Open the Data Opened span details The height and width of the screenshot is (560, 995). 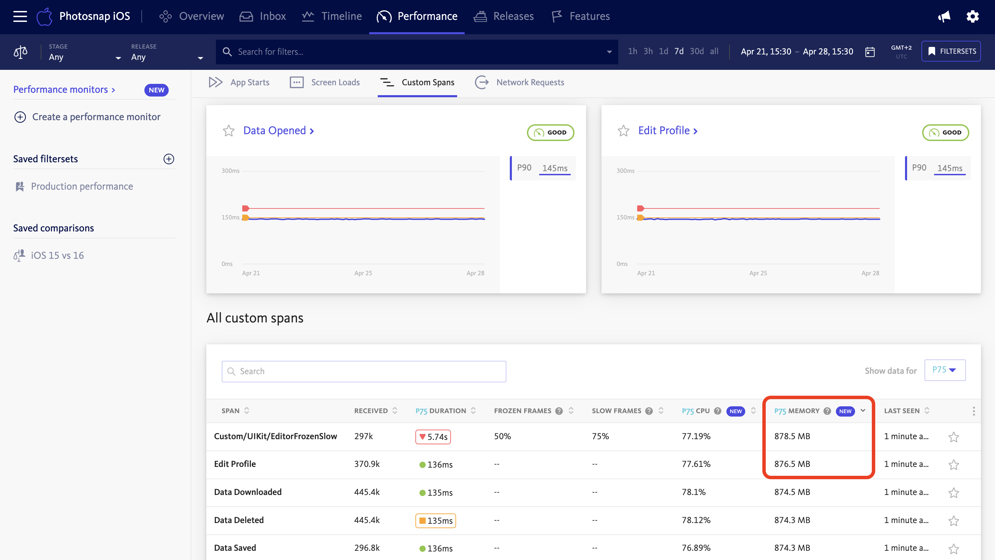click(x=279, y=131)
